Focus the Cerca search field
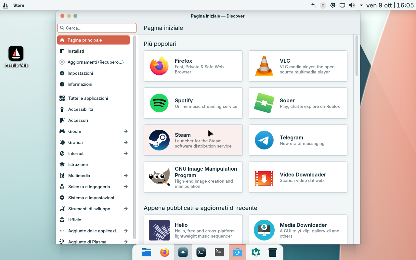Screen dimensions: 416x260 click(x=97, y=28)
